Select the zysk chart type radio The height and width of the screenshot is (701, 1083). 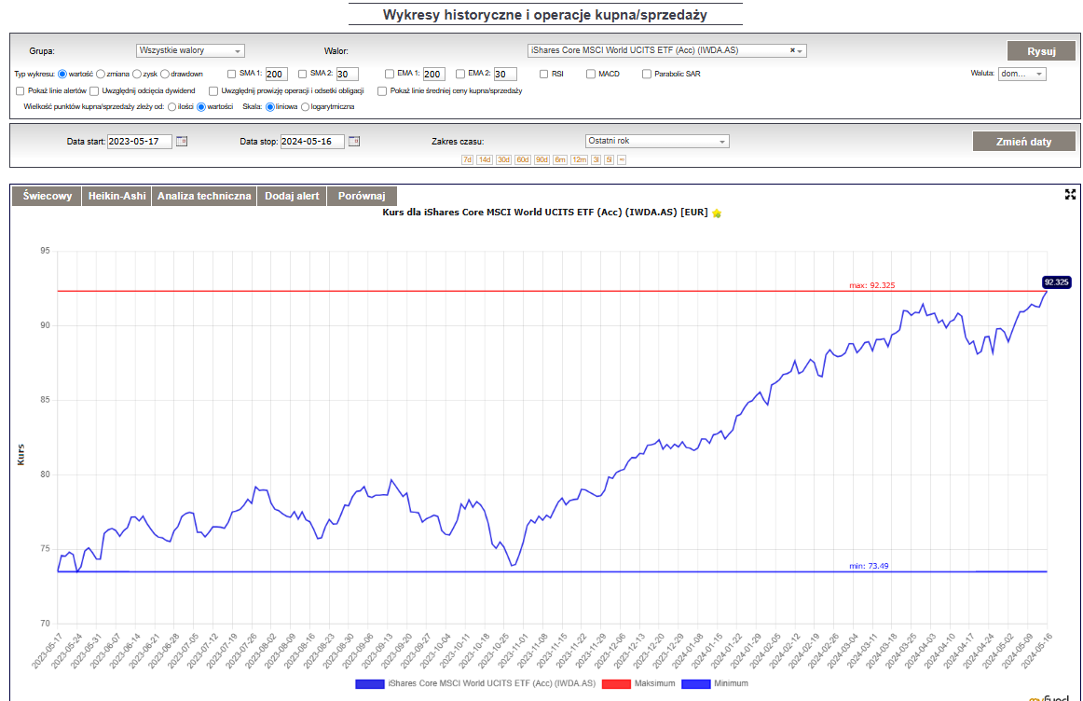click(x=137, y=74)
